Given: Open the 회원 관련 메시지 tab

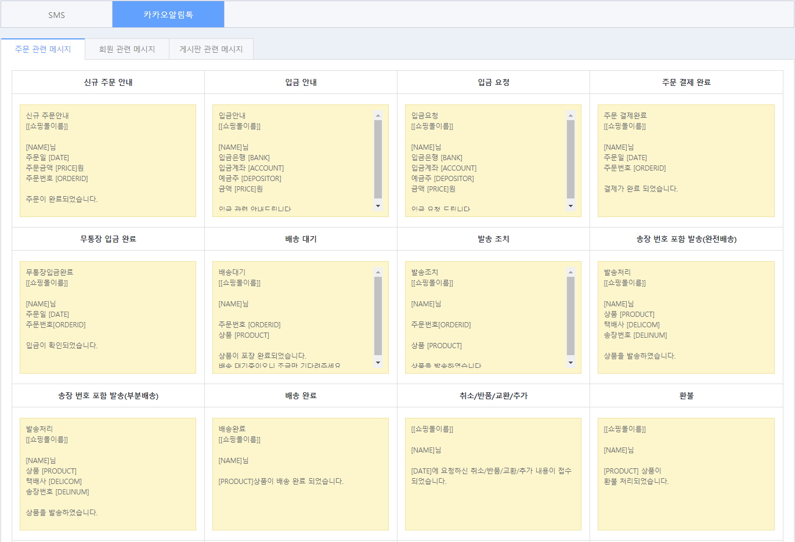Looking at the screenshot, I should (x=127, y=49).
